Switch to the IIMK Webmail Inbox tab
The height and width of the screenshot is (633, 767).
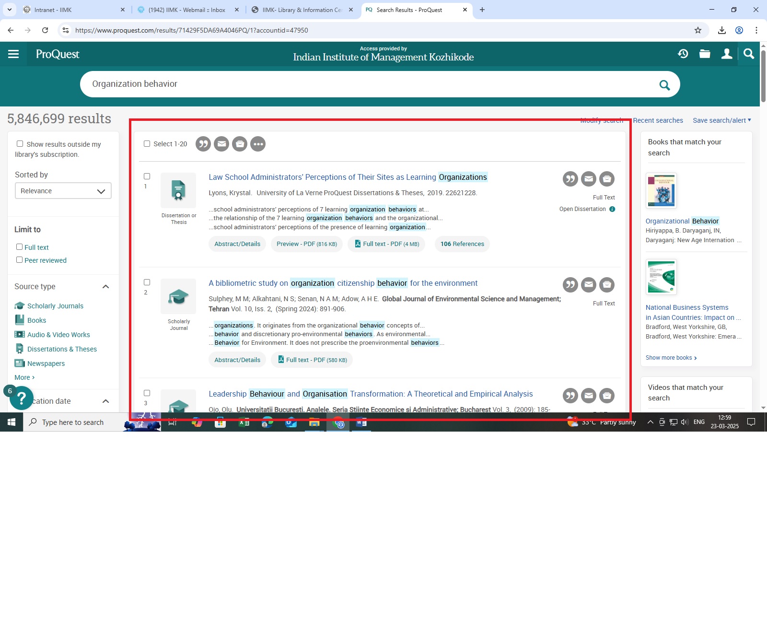(187, 10)
